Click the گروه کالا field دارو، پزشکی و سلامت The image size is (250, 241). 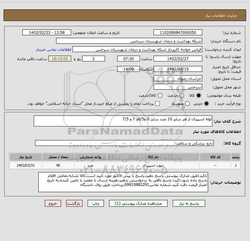point(124,143)
